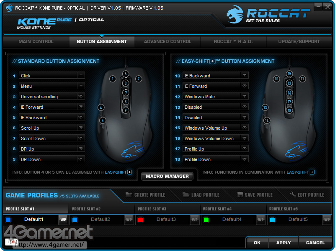Toggle WP button for Default2 profile

click(x=129, y=220)
